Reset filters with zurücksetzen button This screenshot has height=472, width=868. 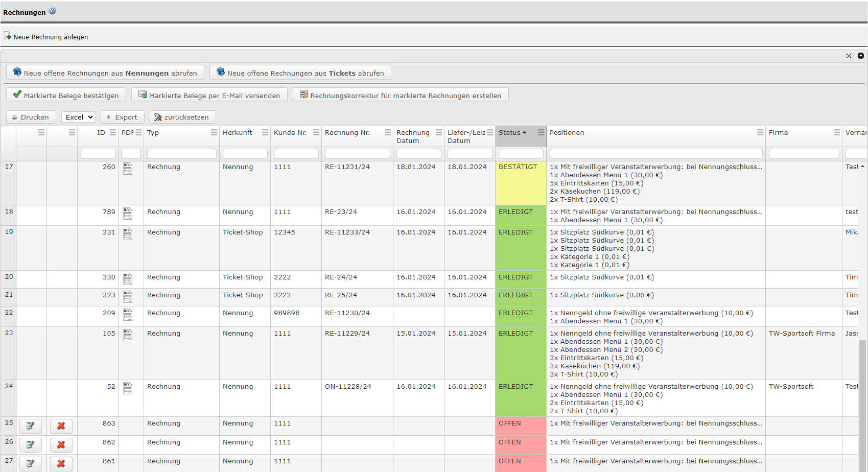(x=182, y=117)
